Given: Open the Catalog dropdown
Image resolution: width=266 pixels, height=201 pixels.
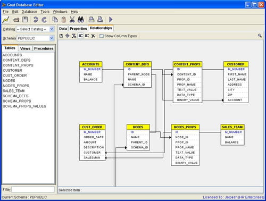Looking at the screenshot, I should pos(52,29).
